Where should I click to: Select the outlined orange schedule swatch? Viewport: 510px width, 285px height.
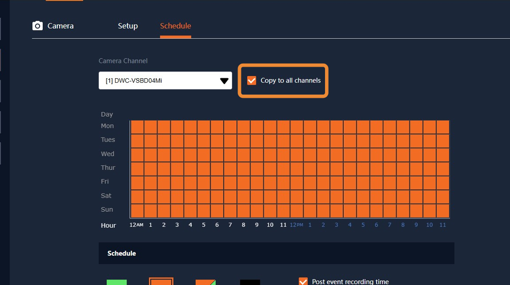[x=161, y=281]
